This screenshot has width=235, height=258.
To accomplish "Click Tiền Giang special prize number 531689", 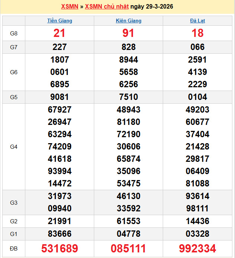I will [60, 249].
